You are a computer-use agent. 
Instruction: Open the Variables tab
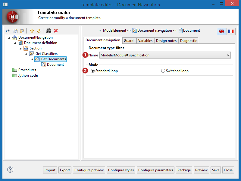click(x=145, y=40)
